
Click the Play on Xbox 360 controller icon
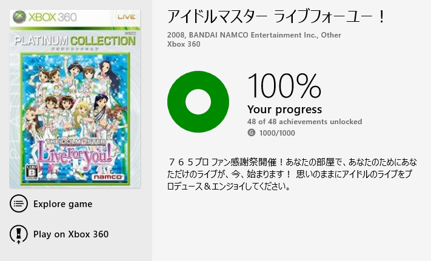tap(19, 234)
